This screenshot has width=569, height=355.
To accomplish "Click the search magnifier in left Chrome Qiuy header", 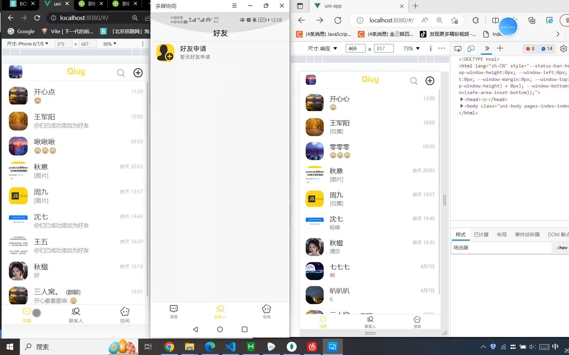I will (x=121, y=73).
